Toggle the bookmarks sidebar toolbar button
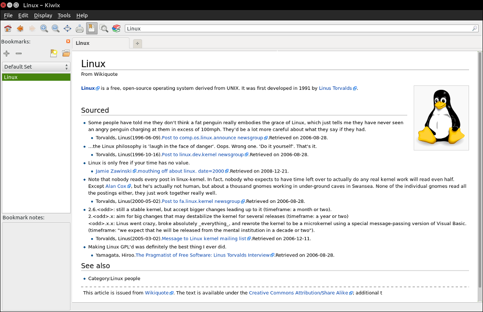 click(x=92, y=28)
